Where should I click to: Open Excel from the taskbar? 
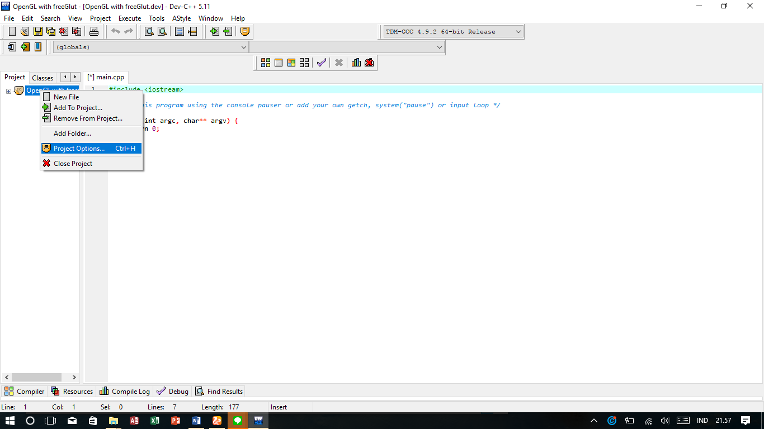coord(155,420)
